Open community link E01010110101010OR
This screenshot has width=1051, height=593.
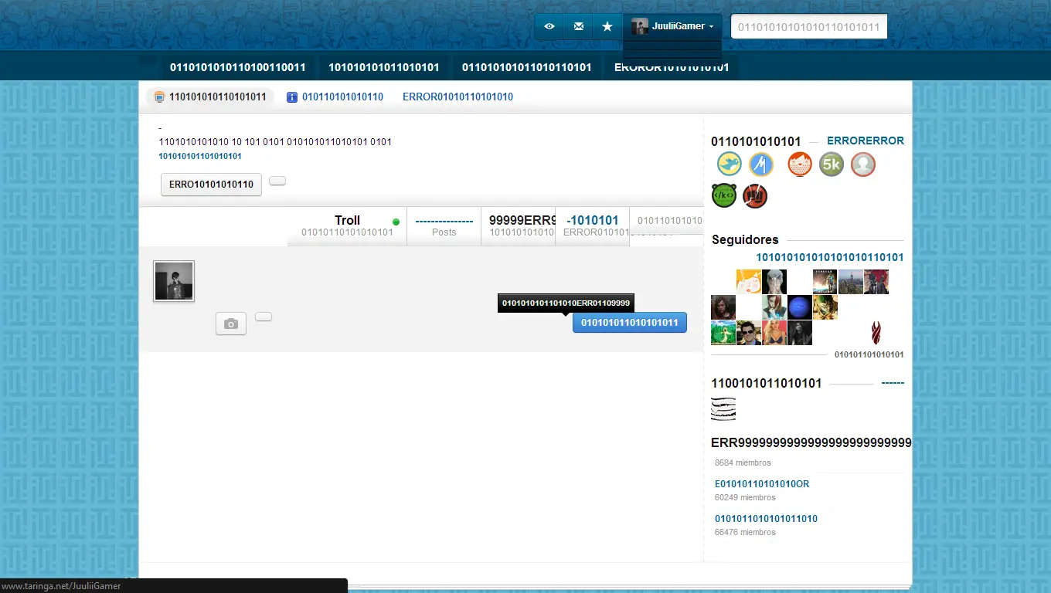pyautogui.click(x=762, y=484)
